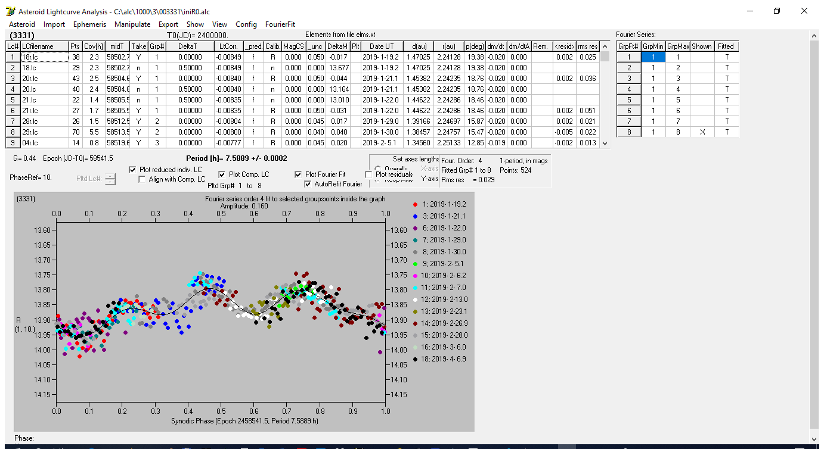Select the Overall axes radio button

(x=378, y=169)
